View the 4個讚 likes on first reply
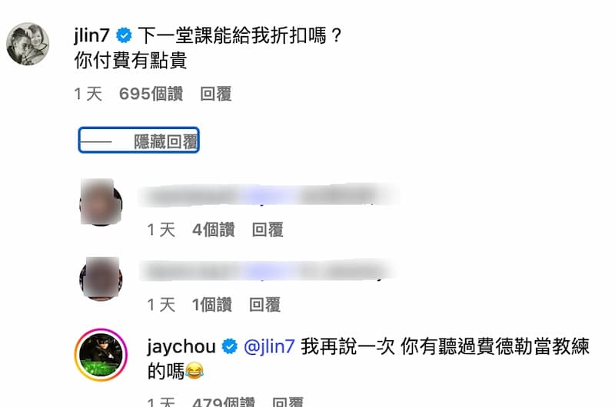615x407 pixels. [x=214, y=230]
